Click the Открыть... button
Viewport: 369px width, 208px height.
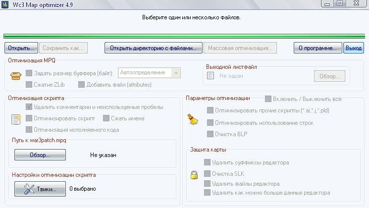[x=21, y=48]
